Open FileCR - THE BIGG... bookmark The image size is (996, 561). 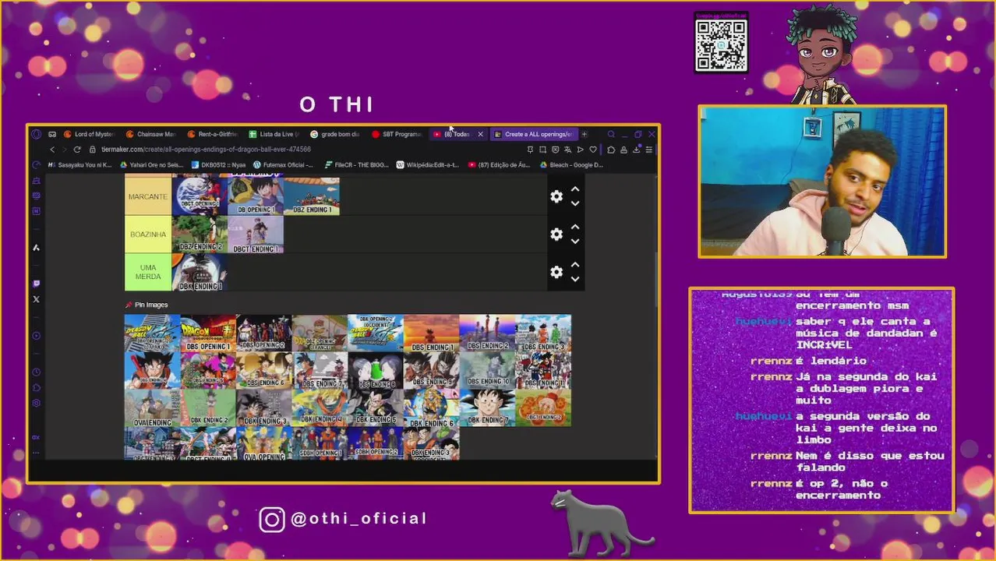coord(357,165)
